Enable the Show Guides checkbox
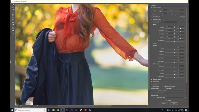199x112 pixels. pos(152,86)
